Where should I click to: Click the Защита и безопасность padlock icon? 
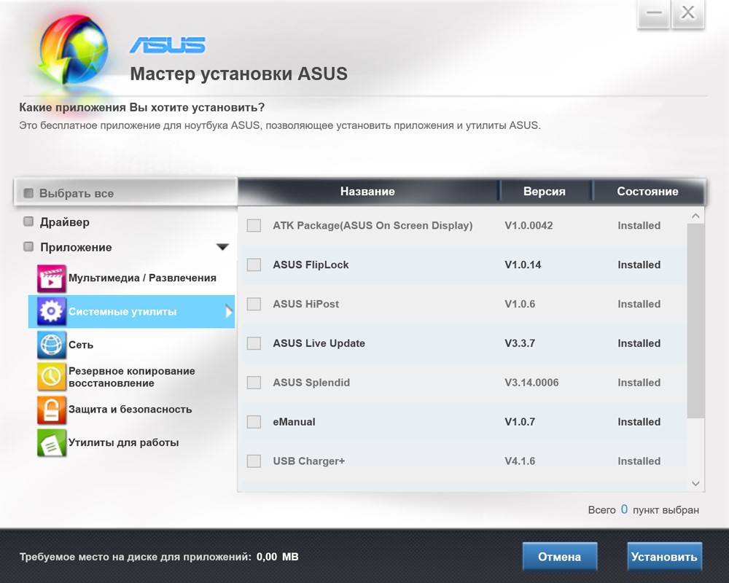(51, 410)
